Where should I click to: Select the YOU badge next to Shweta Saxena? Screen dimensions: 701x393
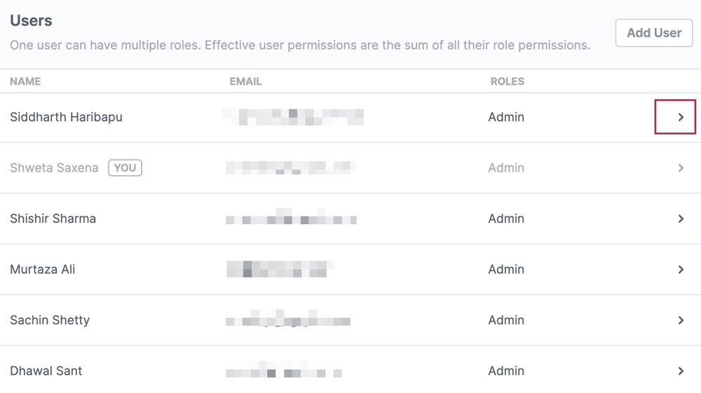(125, 168)
